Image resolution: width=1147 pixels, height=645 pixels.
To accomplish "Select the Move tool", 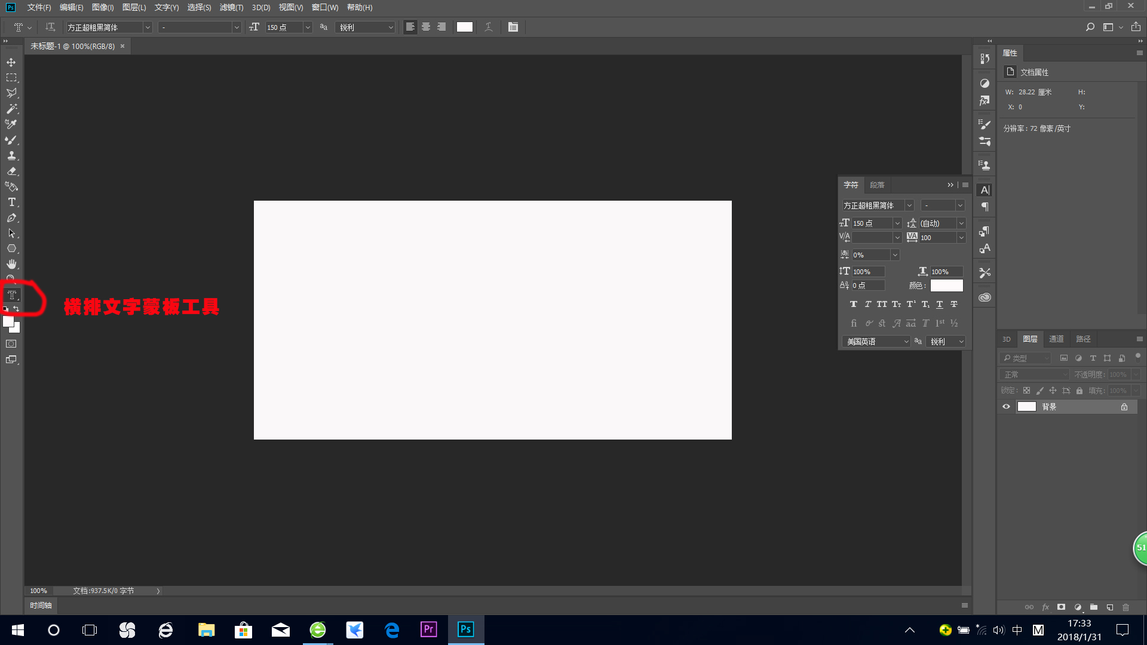I will coord(11,62).
